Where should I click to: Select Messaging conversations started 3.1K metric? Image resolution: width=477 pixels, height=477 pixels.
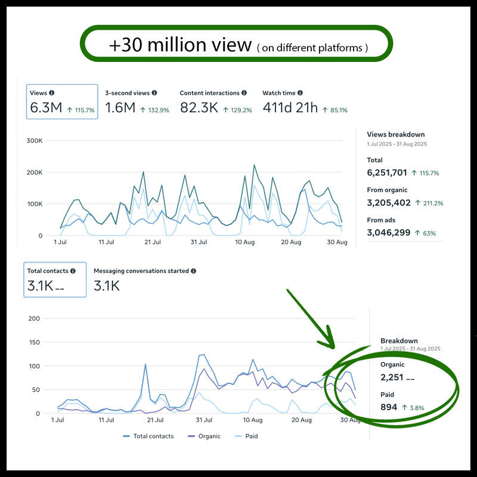click(145, 279)
